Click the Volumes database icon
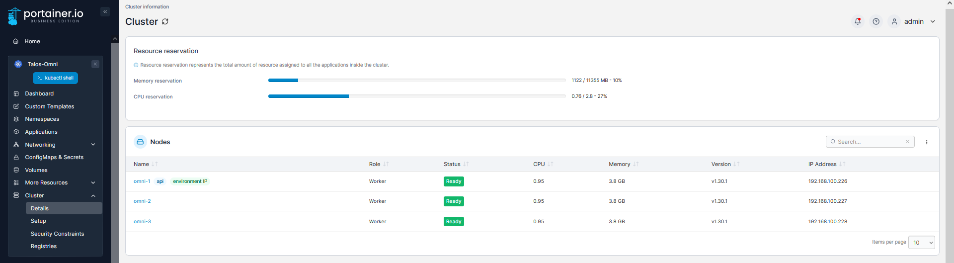This screenshot has width=954, height=263. [16, 170]
